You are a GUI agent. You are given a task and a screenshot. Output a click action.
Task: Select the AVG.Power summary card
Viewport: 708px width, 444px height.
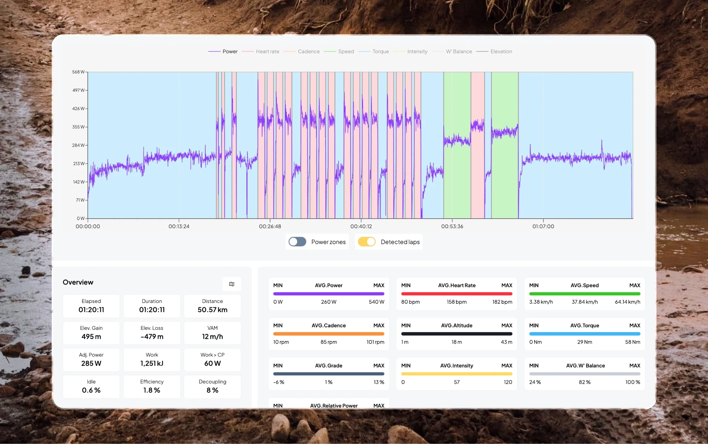[329, 294]
